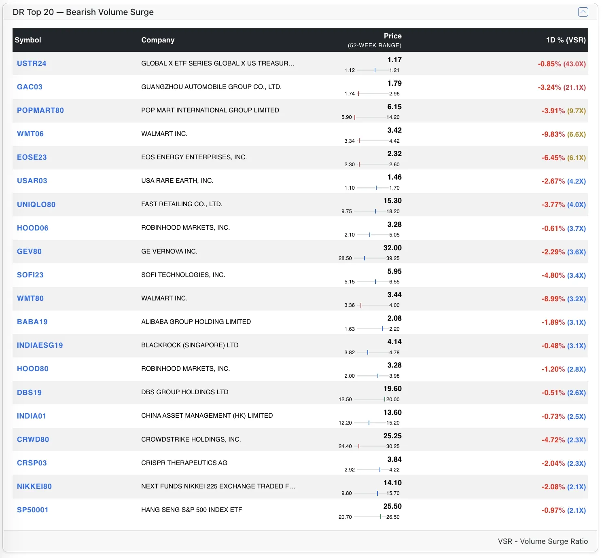Click the -3.24% (21.1X) value for GAC03
Screen dimensions: 602x558
pyautogui.click(x=562, y=87)
